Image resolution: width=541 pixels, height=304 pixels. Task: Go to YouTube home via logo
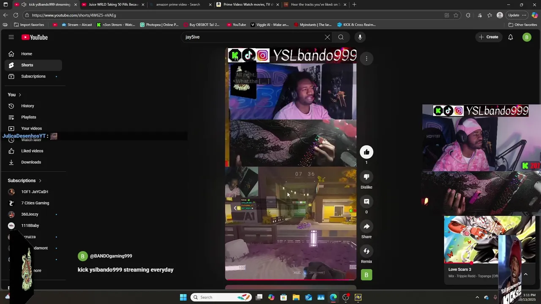35,37
